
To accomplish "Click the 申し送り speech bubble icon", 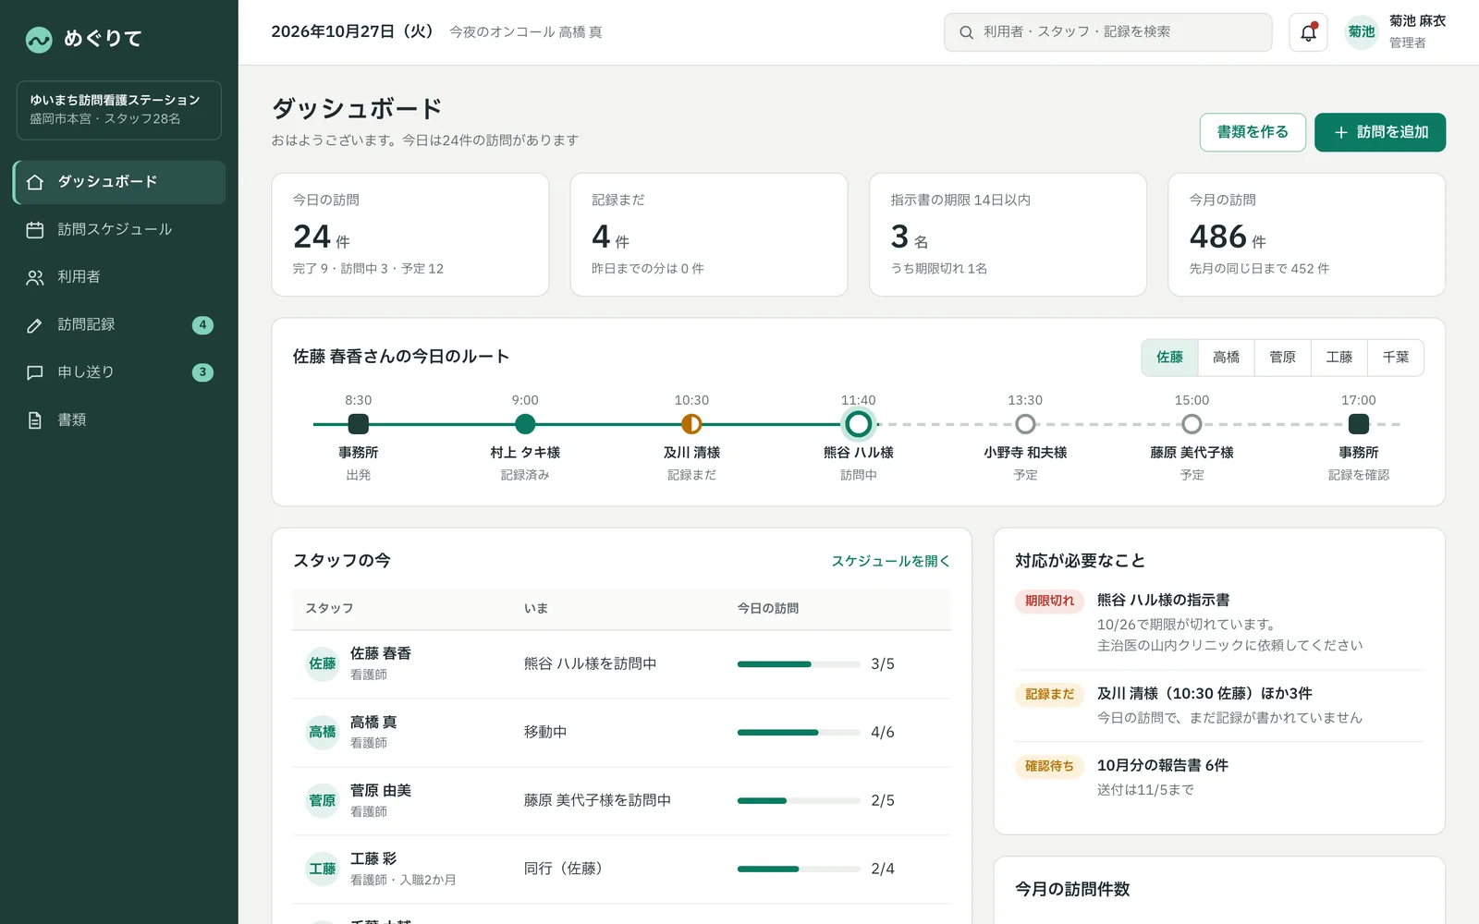I will point(35,372).
